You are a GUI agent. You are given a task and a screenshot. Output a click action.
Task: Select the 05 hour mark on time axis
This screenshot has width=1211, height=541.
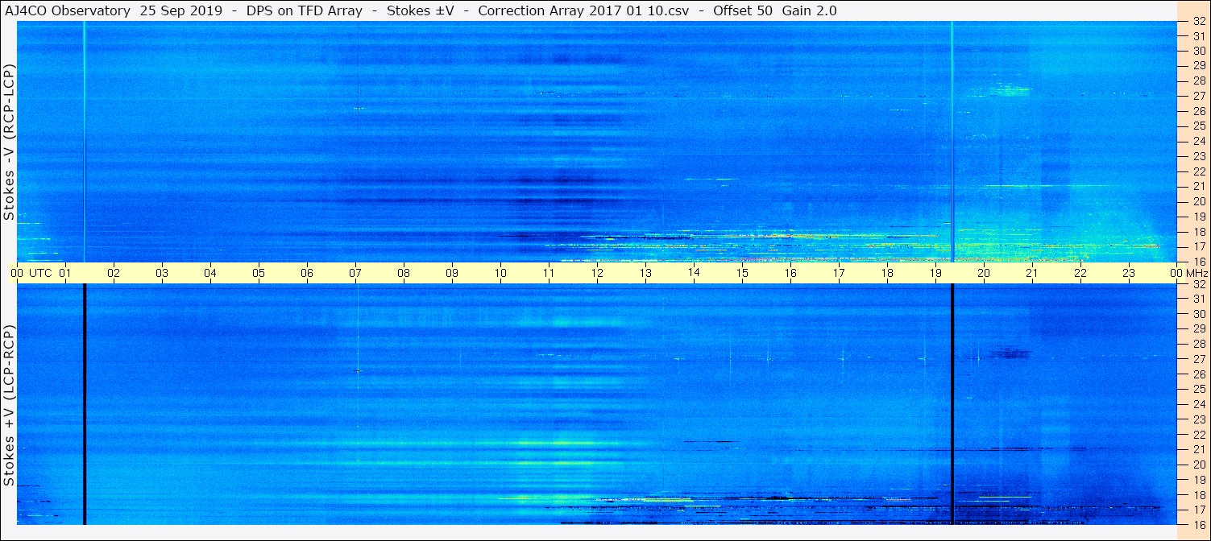coord(259,273)
